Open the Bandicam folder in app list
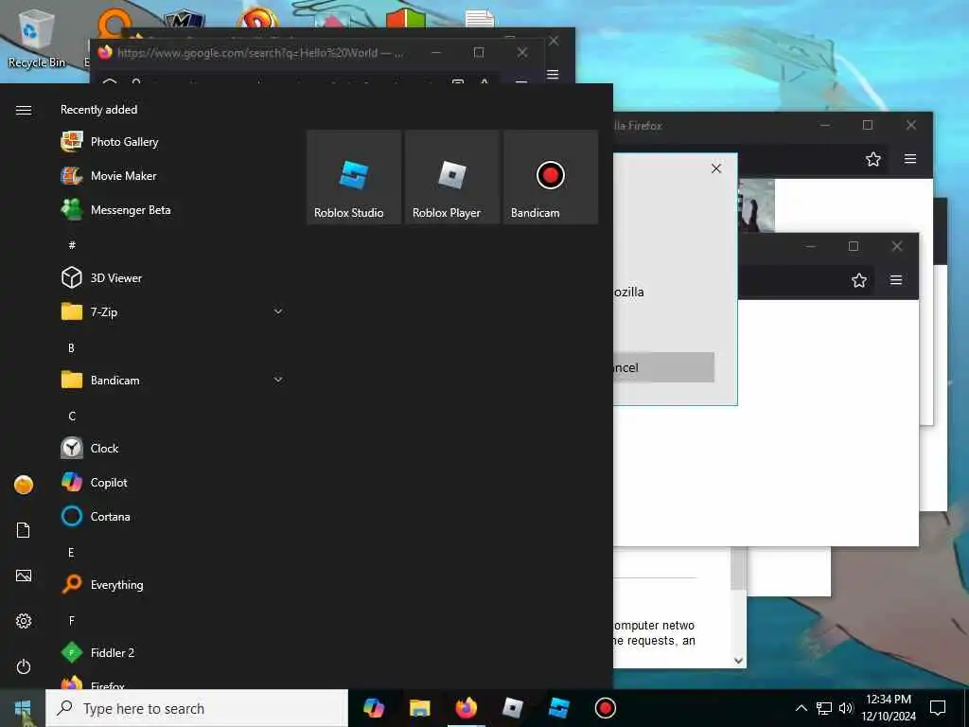 click(171, 380)
